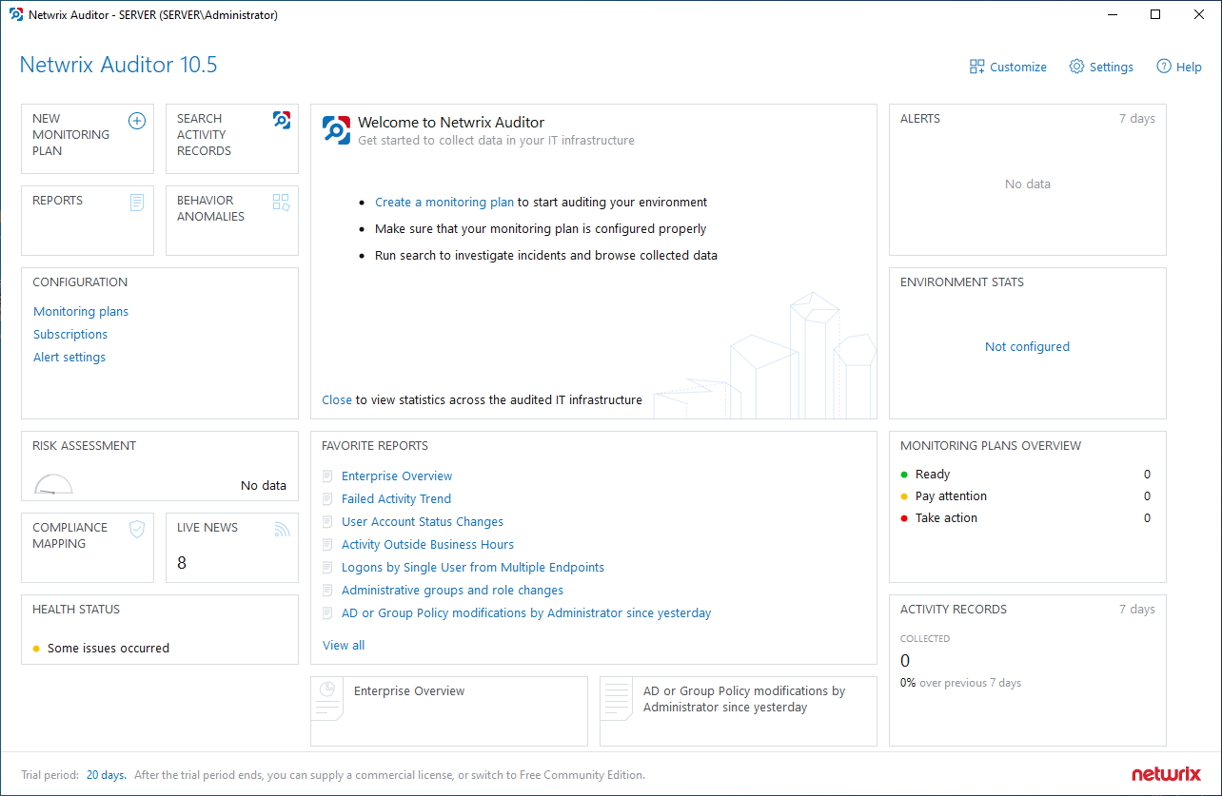
Task: Click the collected records count 0
Action: point(905,661)
